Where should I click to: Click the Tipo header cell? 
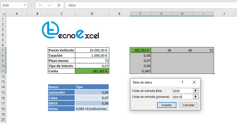pos(92,87)
